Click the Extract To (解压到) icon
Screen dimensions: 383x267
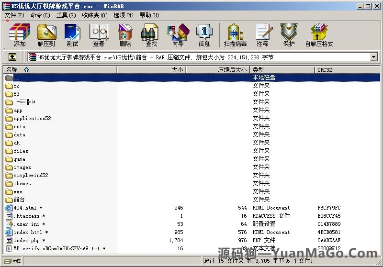pos(46,35)
